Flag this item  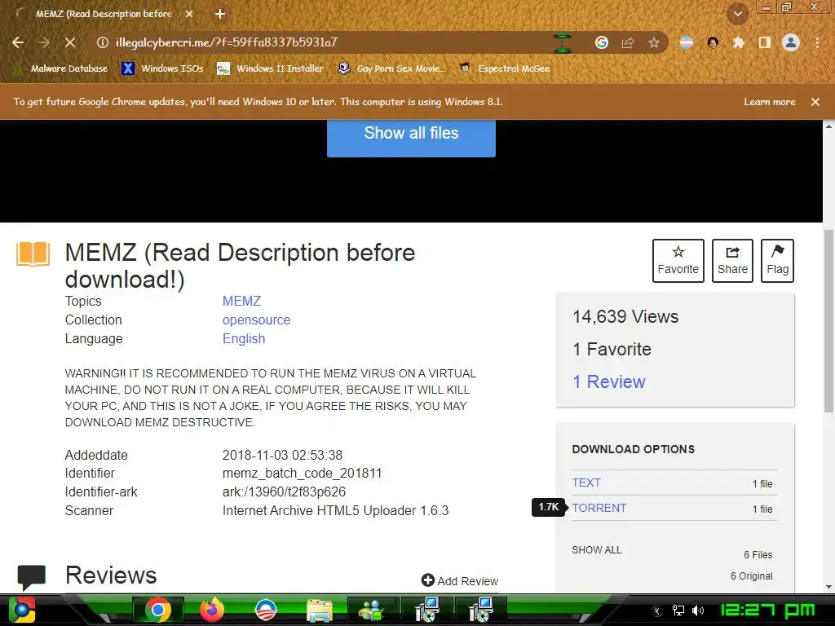tap(777, 260)
